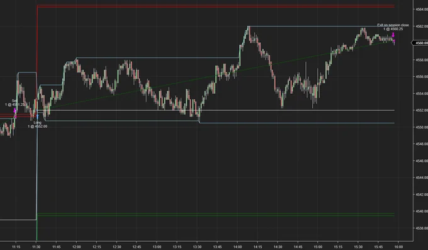
Task: Click the 4554.00 price axis label
Action: point(422,93)
